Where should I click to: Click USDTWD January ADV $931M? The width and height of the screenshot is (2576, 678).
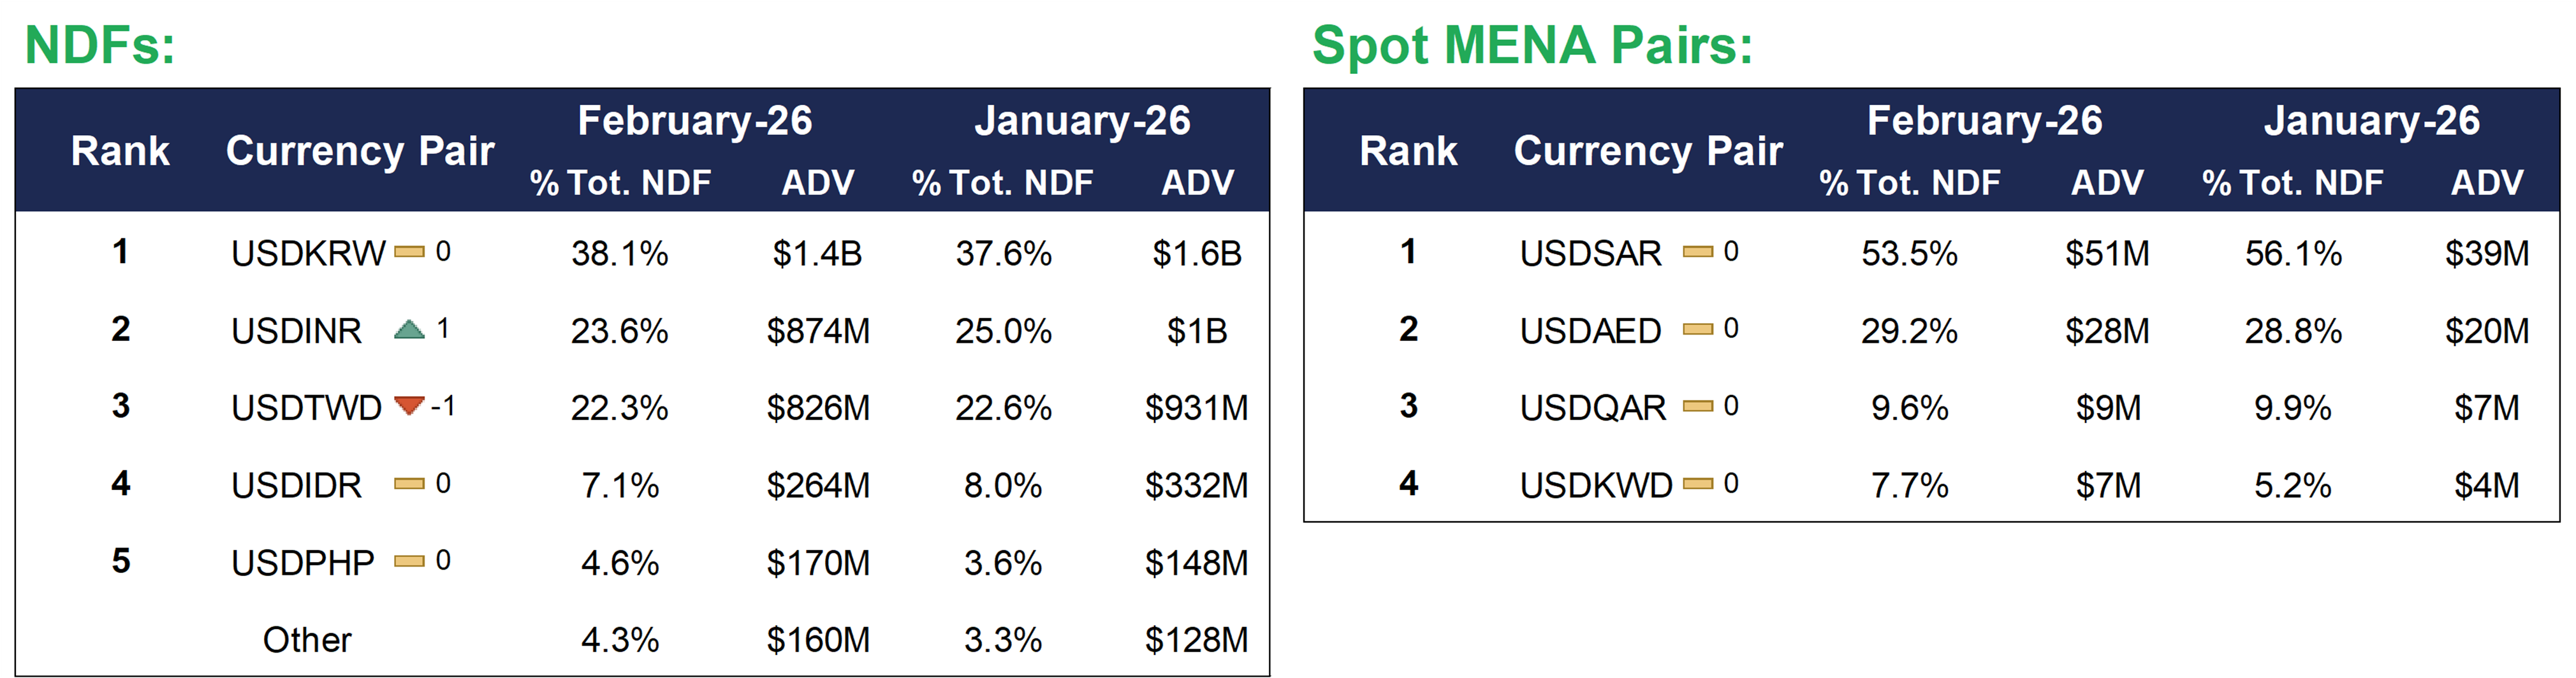(x=1196, y=408)
